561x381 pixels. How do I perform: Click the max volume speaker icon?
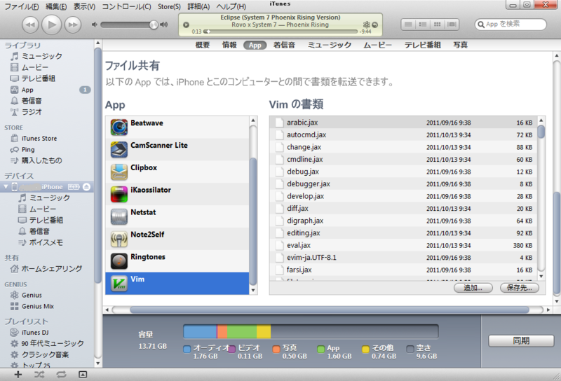click(164, 25)
